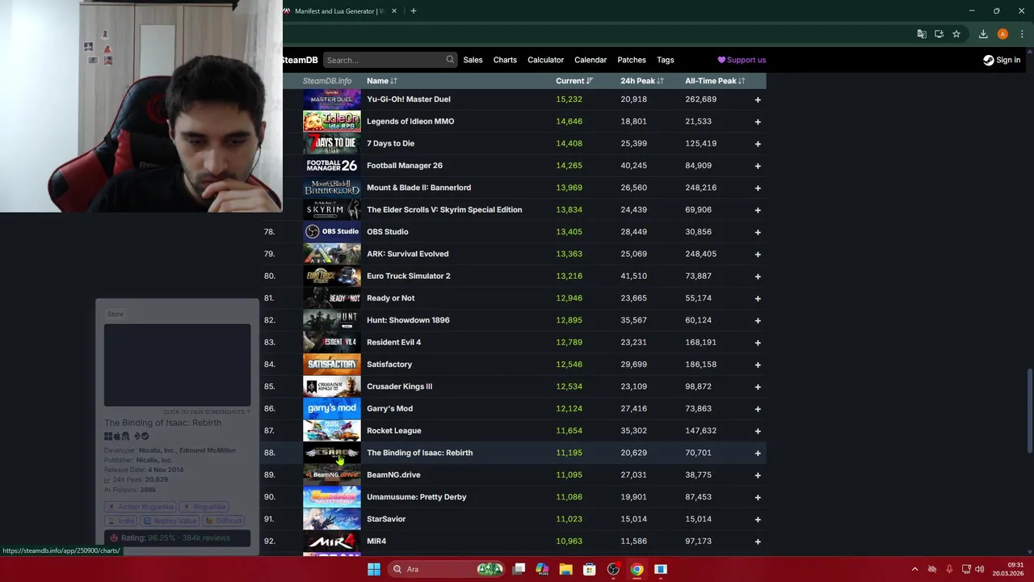
Task: Switch to Google Chrome in the taskbar
Action: (x=637, y=569)
